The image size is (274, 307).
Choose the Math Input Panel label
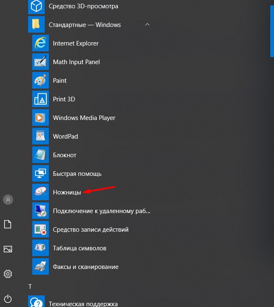click(x=77, y=62)
